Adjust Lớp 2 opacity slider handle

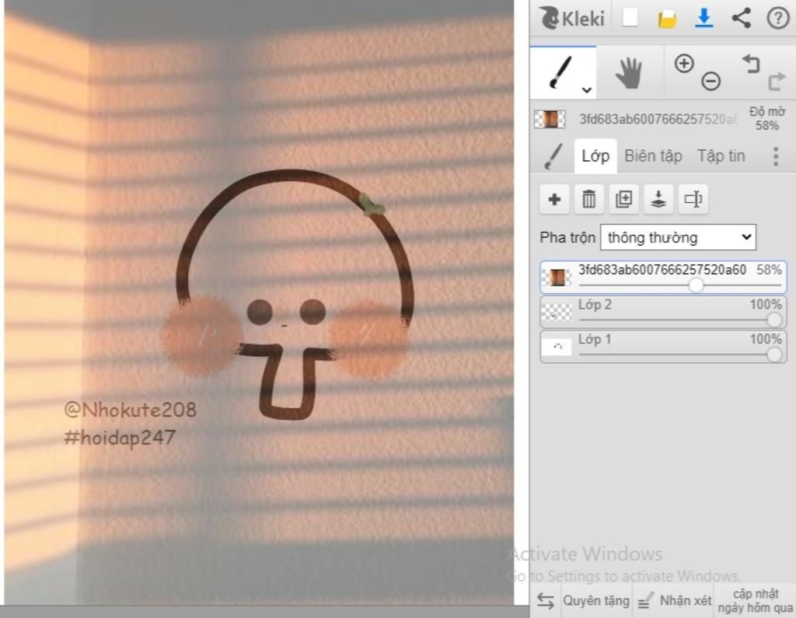pos(773,319)
